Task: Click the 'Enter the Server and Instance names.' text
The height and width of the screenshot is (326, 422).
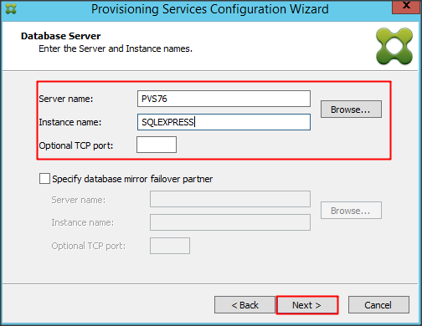Action: [x=116, y=48]
